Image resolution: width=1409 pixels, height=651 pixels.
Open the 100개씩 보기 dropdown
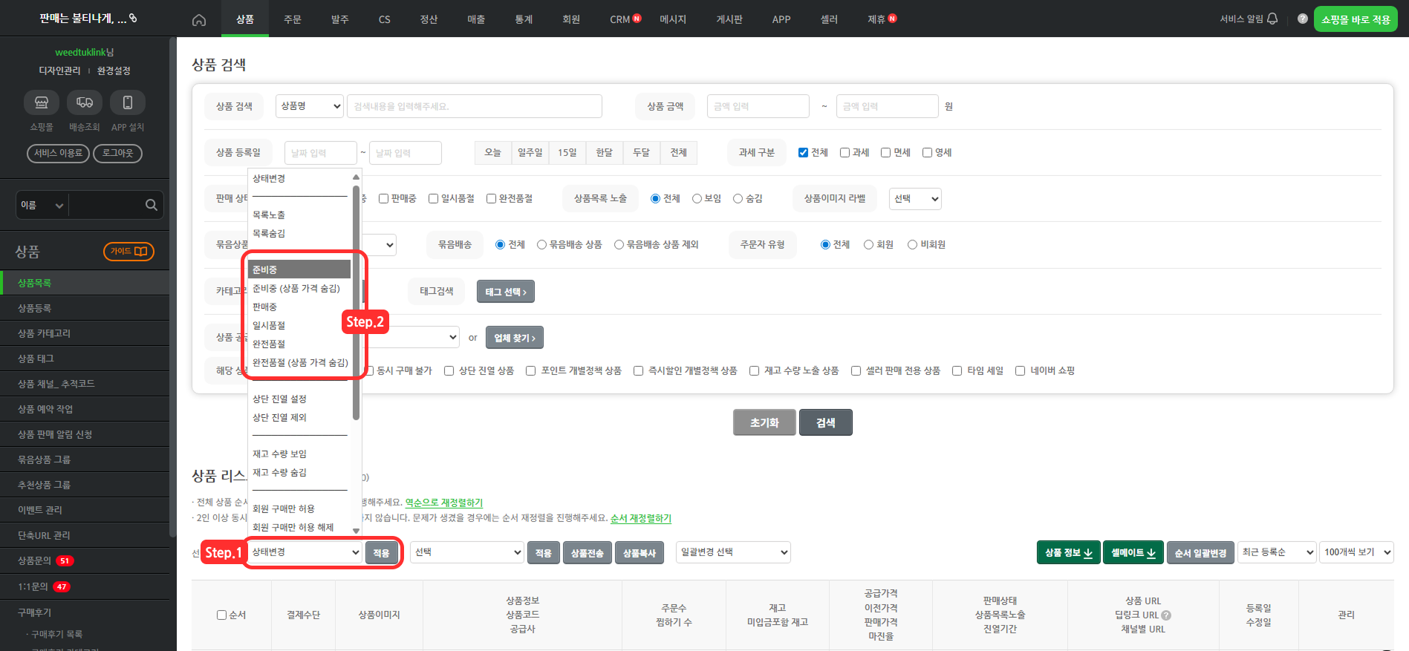[x=1356, y=552]
